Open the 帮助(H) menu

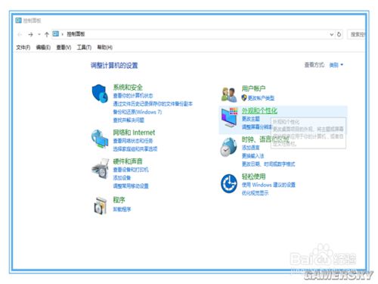pos(105,47)
